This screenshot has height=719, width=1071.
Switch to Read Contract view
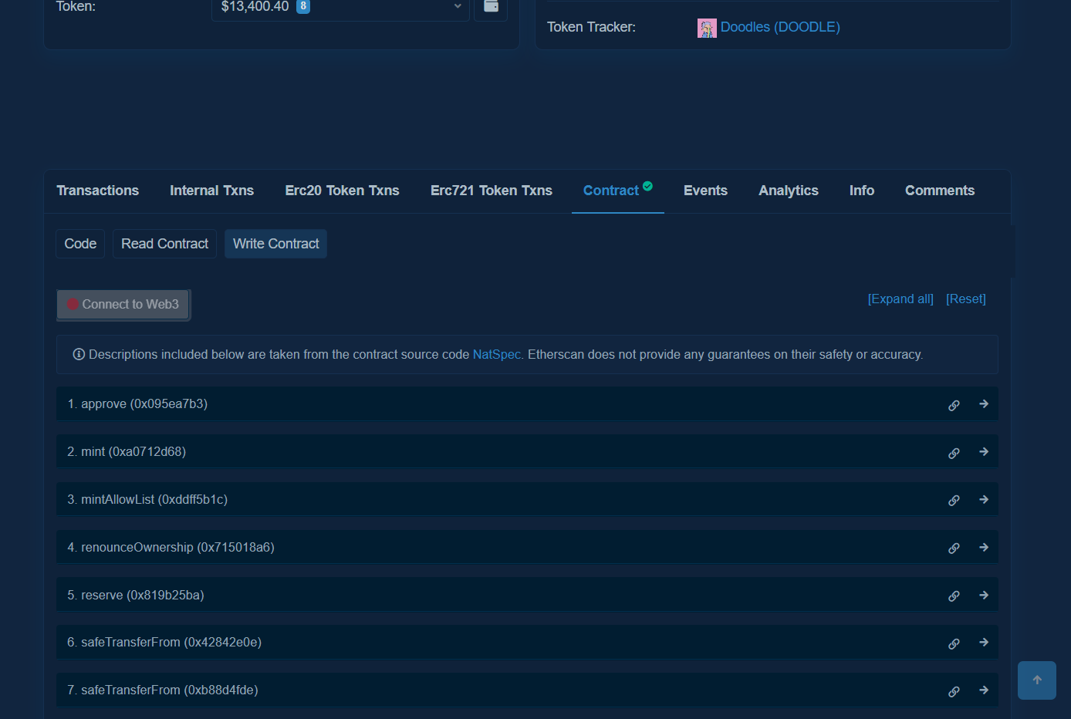[164, 244]
